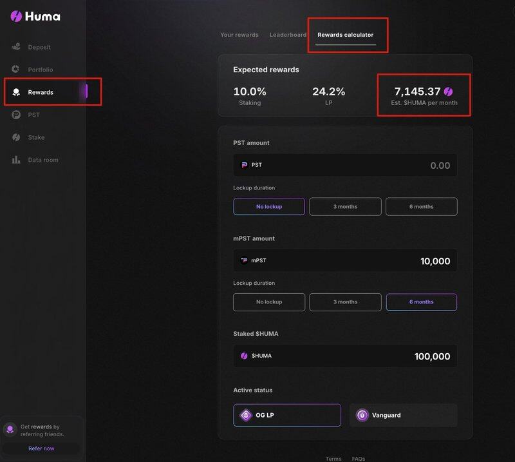Screen dimensions: 515x462
Task: Click the referral avatar icon
Action: tap(10, 429)
